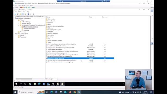Viewport: 167px width, 94px height.
Task: Select Allow antimalware service to remain running always
Action: pos(60,62)
